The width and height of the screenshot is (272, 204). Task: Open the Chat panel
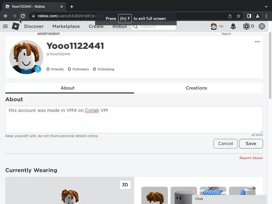(229, 199)
